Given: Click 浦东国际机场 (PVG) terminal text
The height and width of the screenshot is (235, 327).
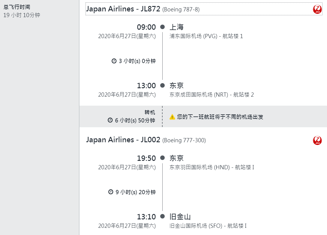Looking at the screenshot, I should tap(206, 36).
